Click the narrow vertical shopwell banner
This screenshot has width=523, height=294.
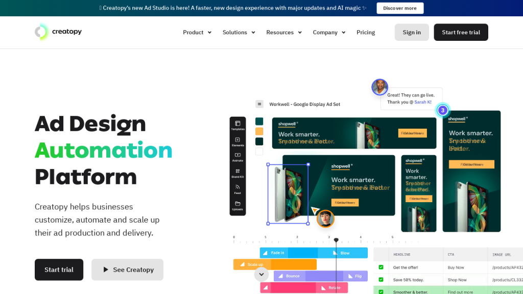419,193
